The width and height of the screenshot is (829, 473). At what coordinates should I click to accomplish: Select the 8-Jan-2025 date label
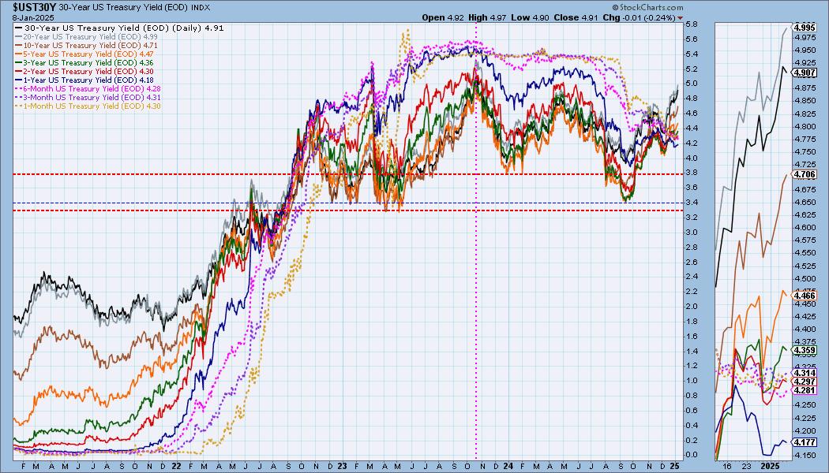coord(34,17)
